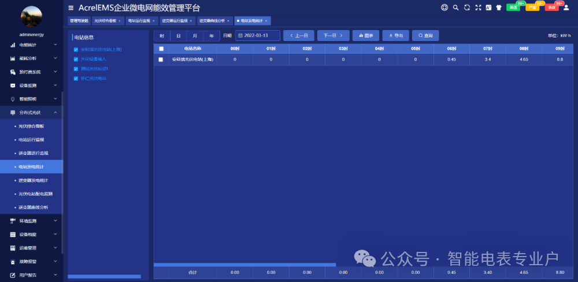This screenshot has width=578, height=282.
Task: Click the 查询 query button
Action: coord(425,36)
